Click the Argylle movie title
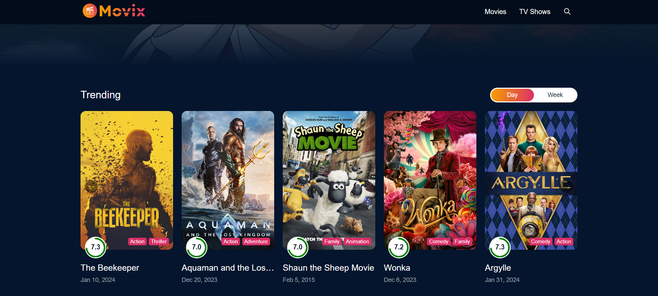The height and width of the screenshot is (296, 658). (498, 268)
